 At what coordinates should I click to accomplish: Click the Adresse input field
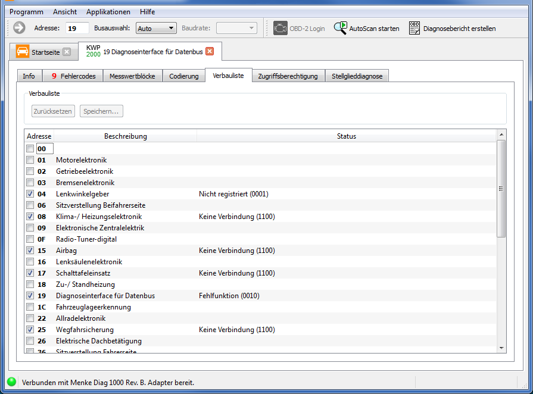[77, 28]
